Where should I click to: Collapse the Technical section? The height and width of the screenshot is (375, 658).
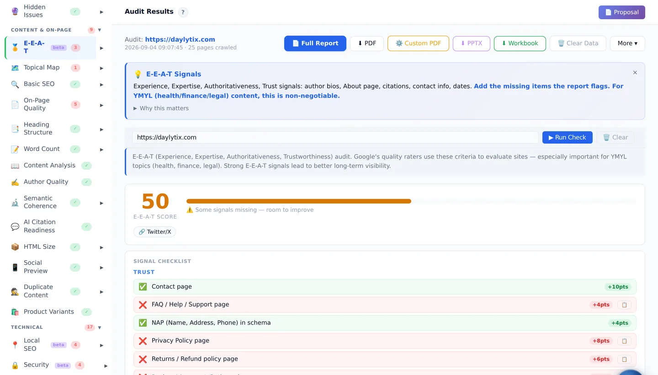click(x=100, y=327)
